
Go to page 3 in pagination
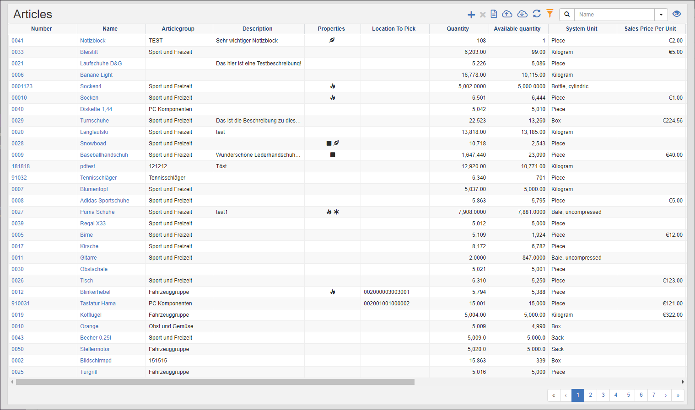pyautogui.click(x=603, y=395)
